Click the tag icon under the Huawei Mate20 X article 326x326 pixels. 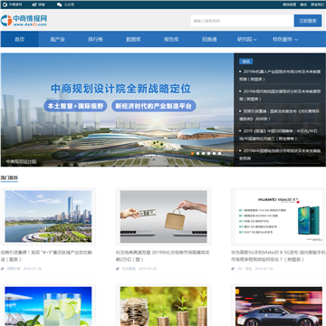click(233, 269)
